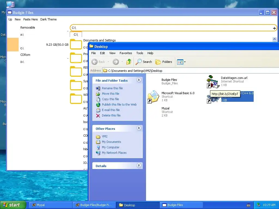Viewport: 279px width, 209px height.
Task: Open the Tools menu
Action: pos(140,53)
